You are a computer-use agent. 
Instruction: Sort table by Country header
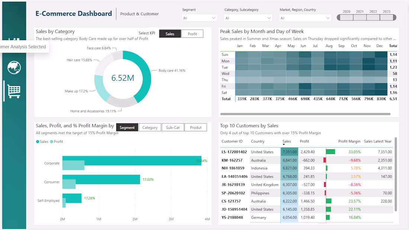tap(258, 141)
